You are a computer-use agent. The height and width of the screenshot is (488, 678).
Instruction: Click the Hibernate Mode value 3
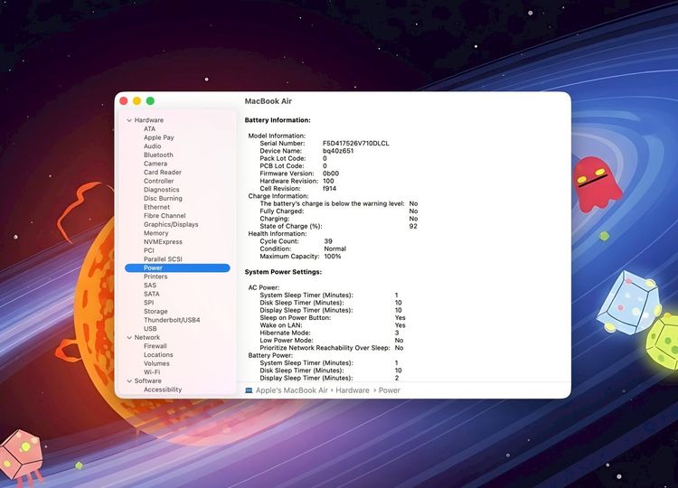pyautogui.click(x=397, y=333)
